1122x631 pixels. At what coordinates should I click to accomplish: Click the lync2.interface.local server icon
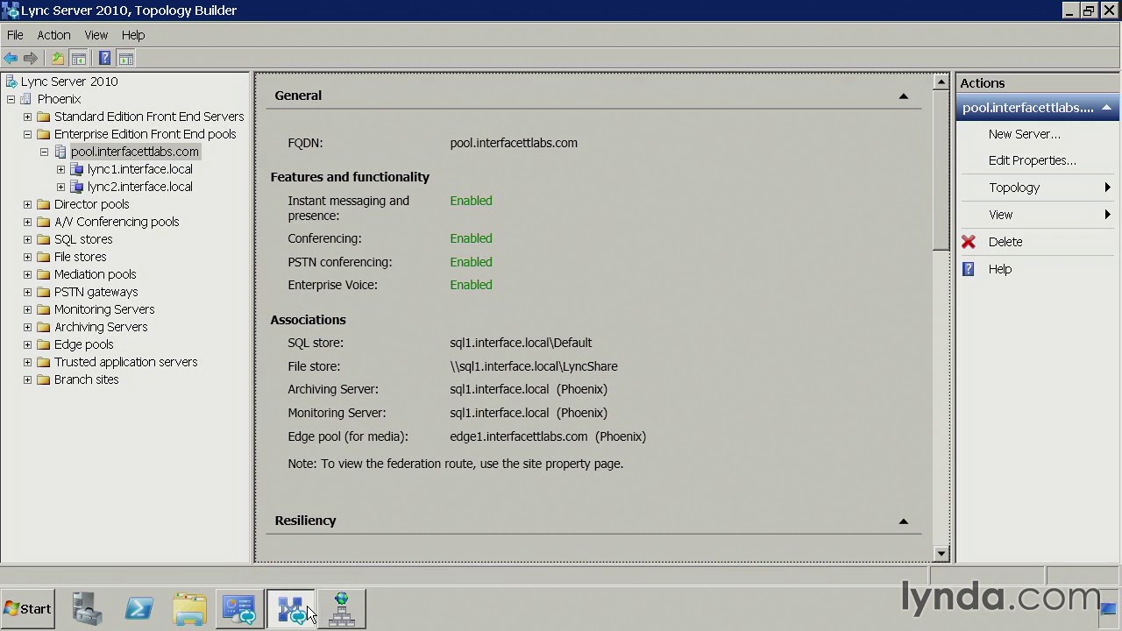[x=77, y=187]
